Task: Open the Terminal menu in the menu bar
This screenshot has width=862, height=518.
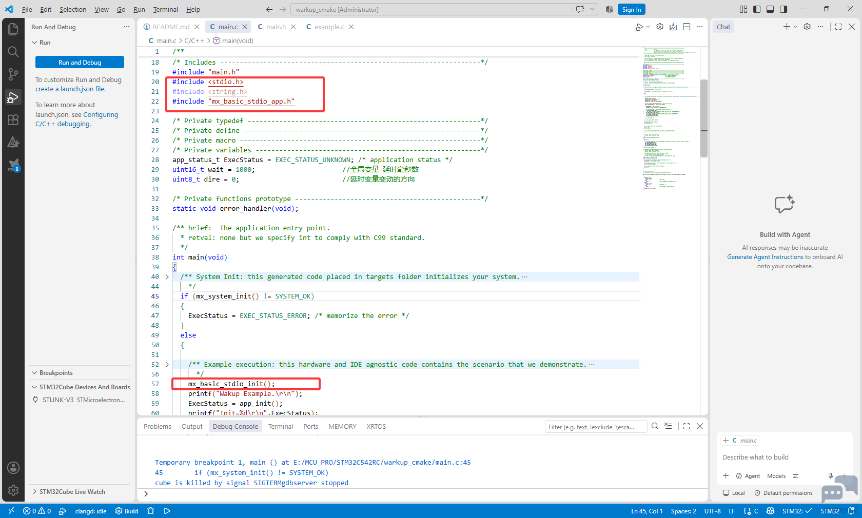Action: click(x=165, y=9)
